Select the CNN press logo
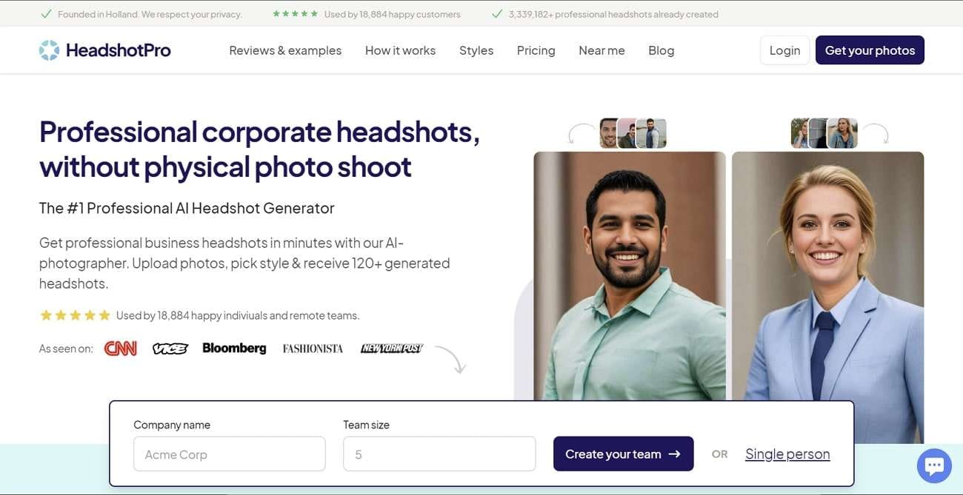The image size is (963, 495). point(121,348)
